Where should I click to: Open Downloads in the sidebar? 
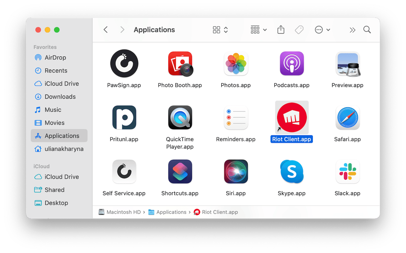click(x=59, y=97)
